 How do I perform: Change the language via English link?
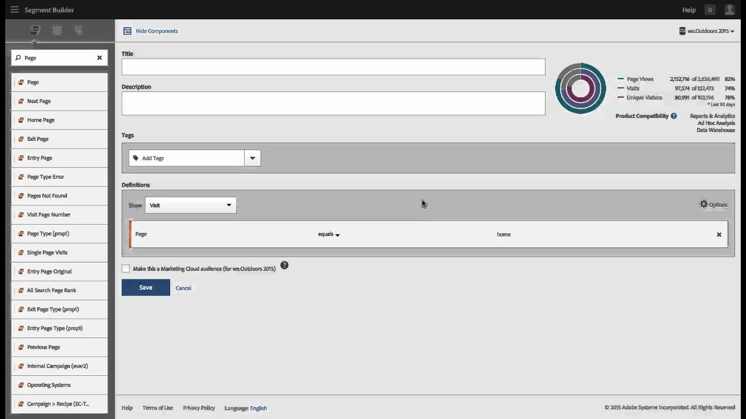(259, 408)
